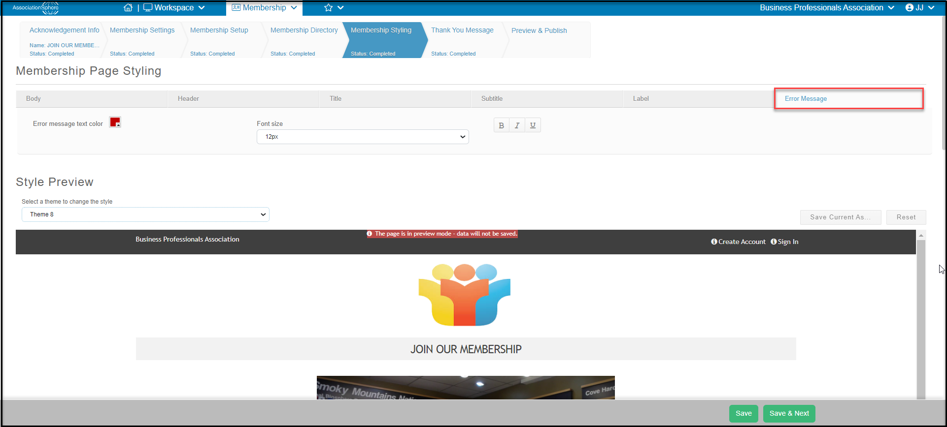Click the AssociationSphere logo
Viewport: 947px width, 427px height.
(x=35, y=7)
